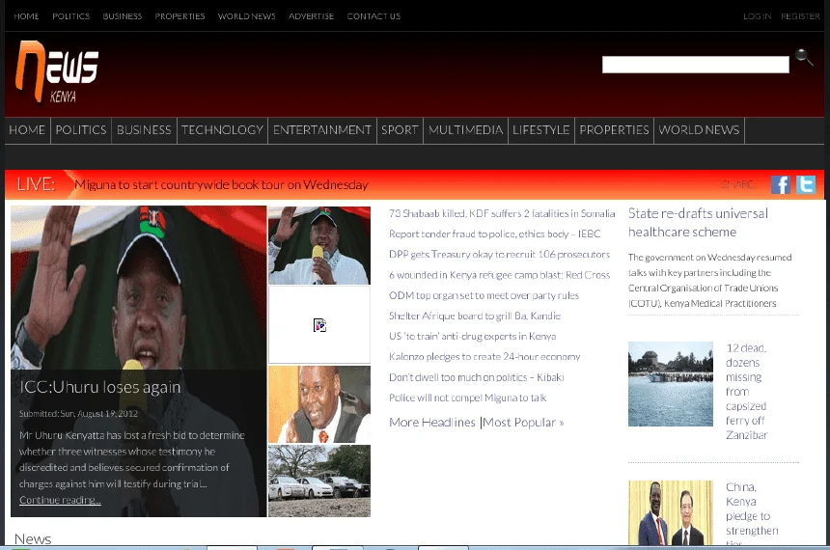Open WORLD NEWS in main navigation bar
This screenshot has width=830, height=550.
point(699,130)
